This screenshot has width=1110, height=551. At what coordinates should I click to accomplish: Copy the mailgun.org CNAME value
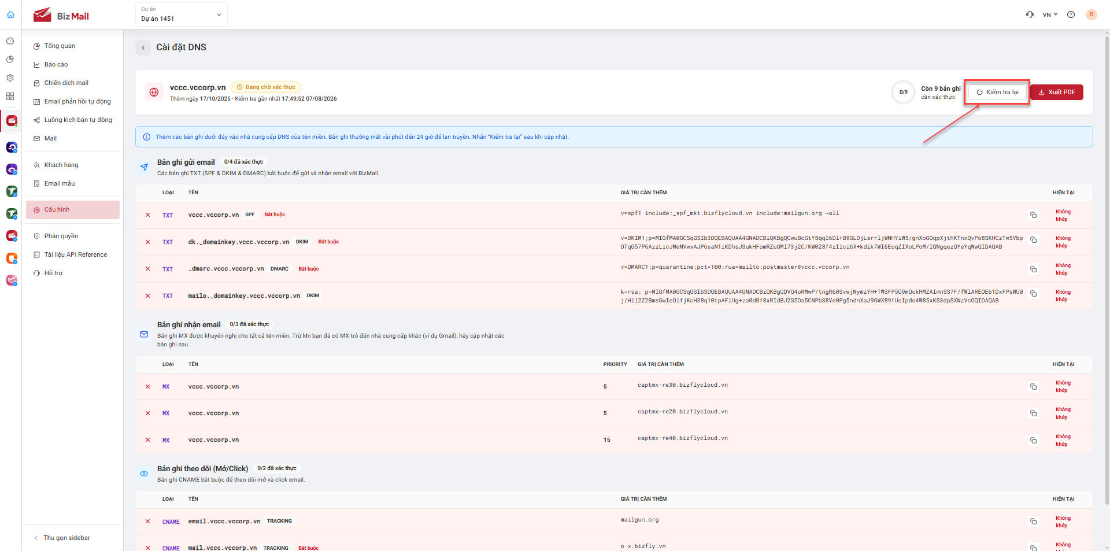pyautogui.click(x=1033, y=521)
